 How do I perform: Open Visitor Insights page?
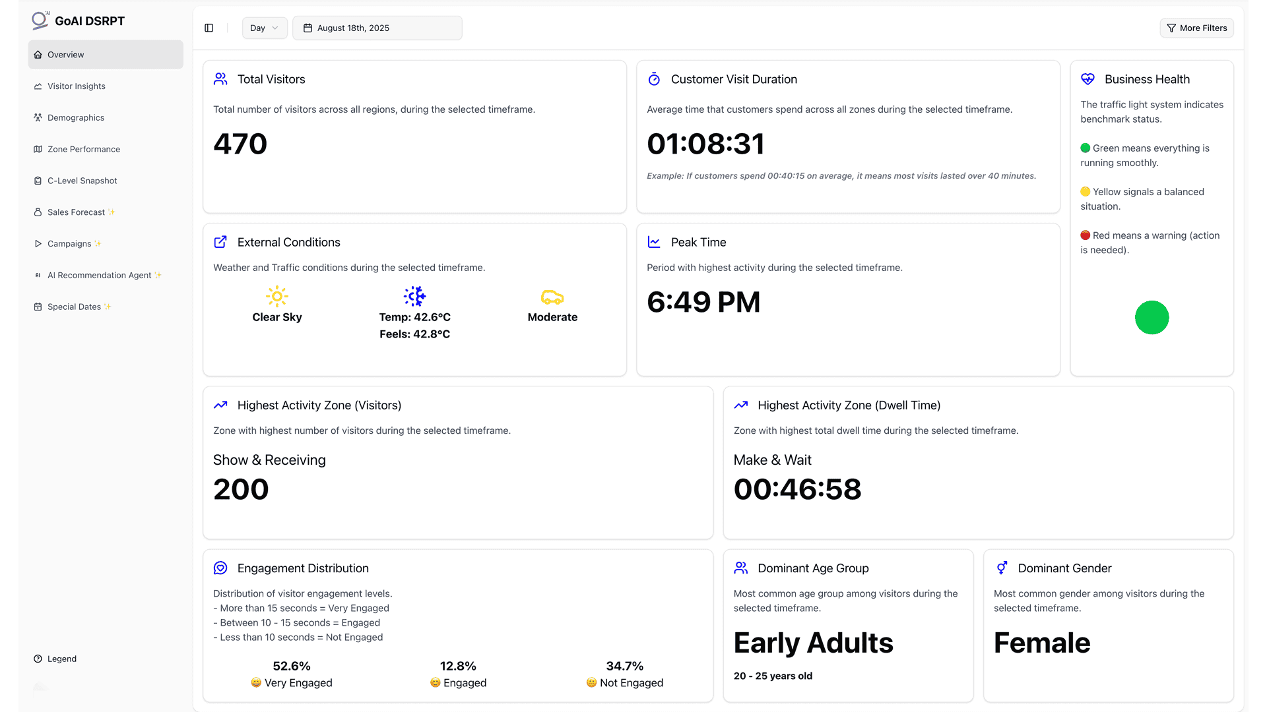[x=106, y=86]
